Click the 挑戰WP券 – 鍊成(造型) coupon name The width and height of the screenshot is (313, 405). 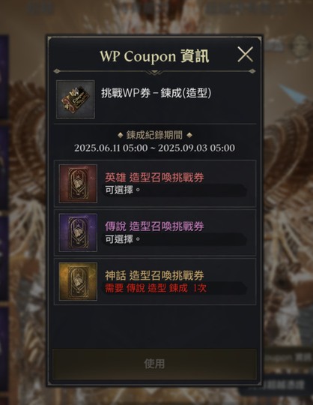[156, 93]
